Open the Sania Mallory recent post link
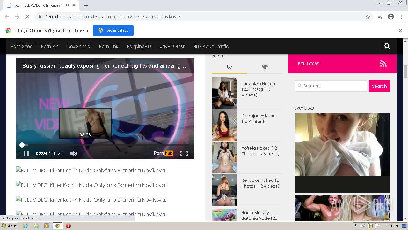The width and height of the screenshot is (408, 230). (259, 215)
